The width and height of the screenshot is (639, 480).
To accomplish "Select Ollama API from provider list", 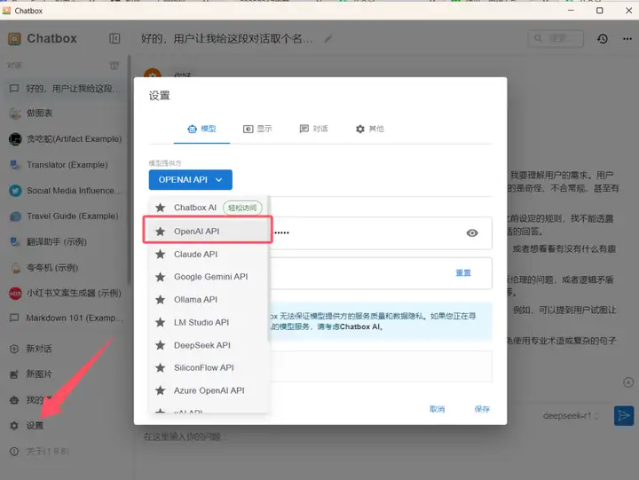I will click(x=208, y=300).
